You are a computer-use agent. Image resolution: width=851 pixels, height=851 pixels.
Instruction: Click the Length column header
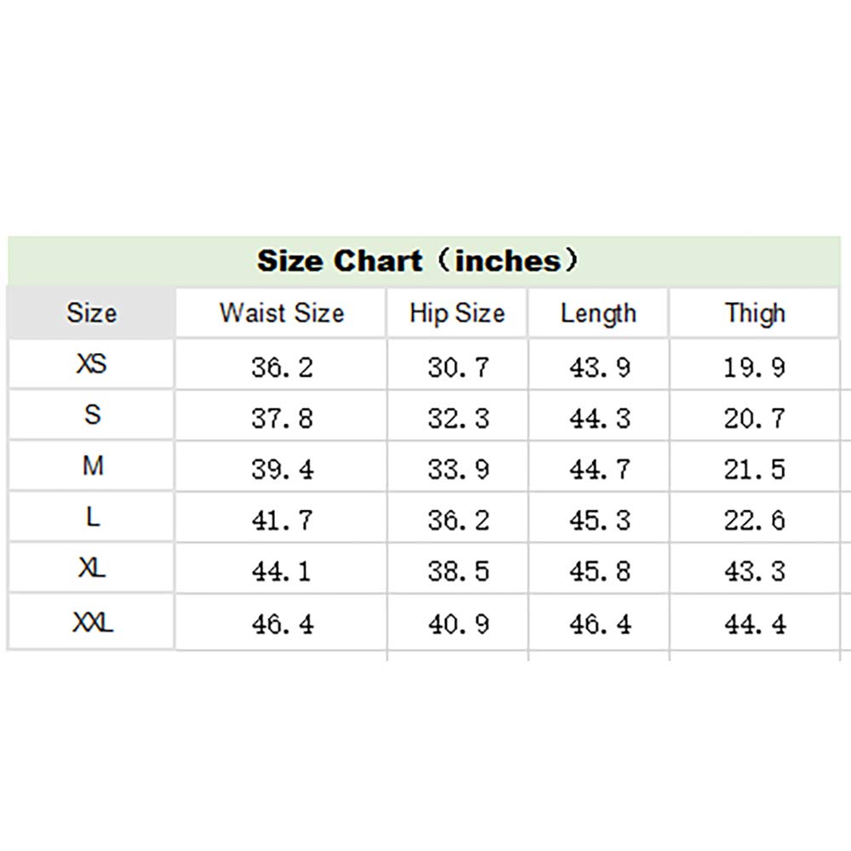pyautogui.click(x=598, y=313)
